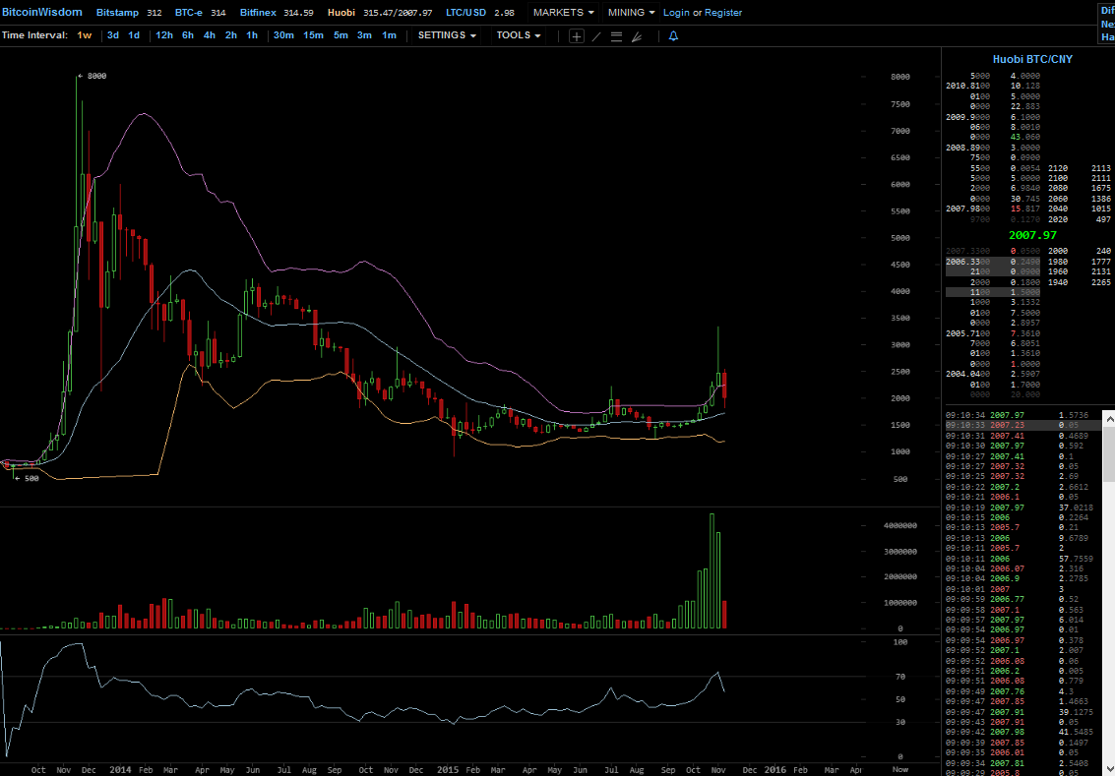Screen dimensions: 1115x776
Task: Click the 09:10:19 trade of 37.0218
Action: click(x=1022, y=507)
